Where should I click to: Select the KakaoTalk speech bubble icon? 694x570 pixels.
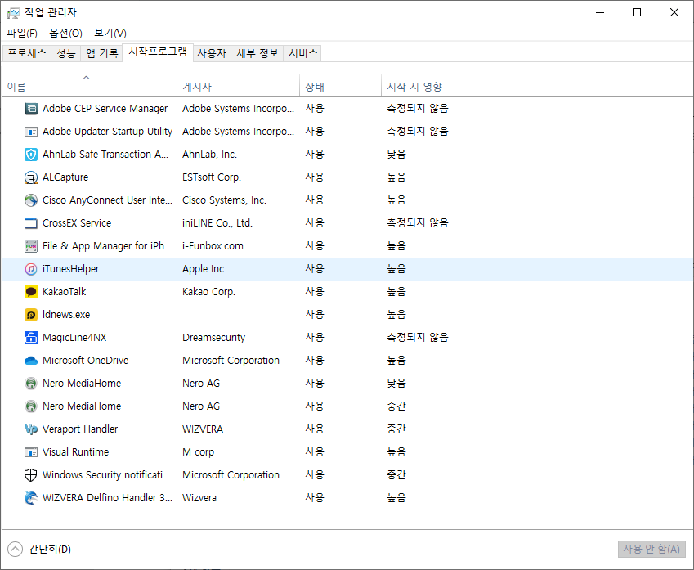30,292
